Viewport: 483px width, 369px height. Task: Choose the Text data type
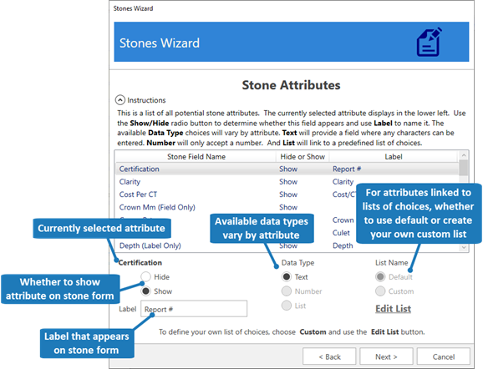[x=287, y=276]
